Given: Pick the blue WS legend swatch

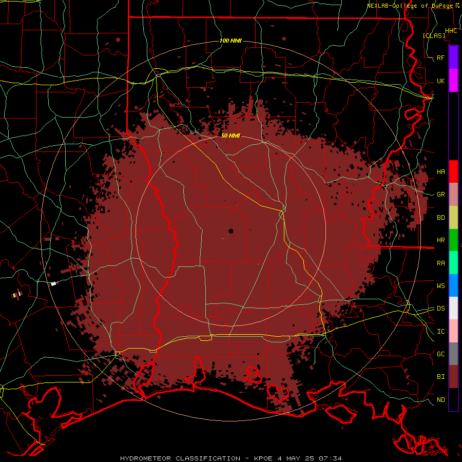Looking at the screenshot, I should coord(453,285).
